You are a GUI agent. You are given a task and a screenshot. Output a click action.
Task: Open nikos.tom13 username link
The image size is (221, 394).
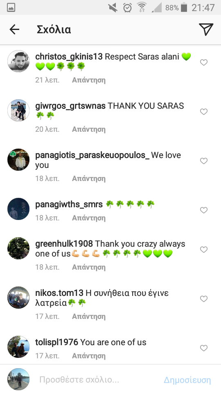click(59, 293)
